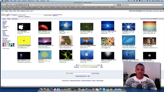Open the new tab plus button
164x92 pixels.
pos(45,9)
